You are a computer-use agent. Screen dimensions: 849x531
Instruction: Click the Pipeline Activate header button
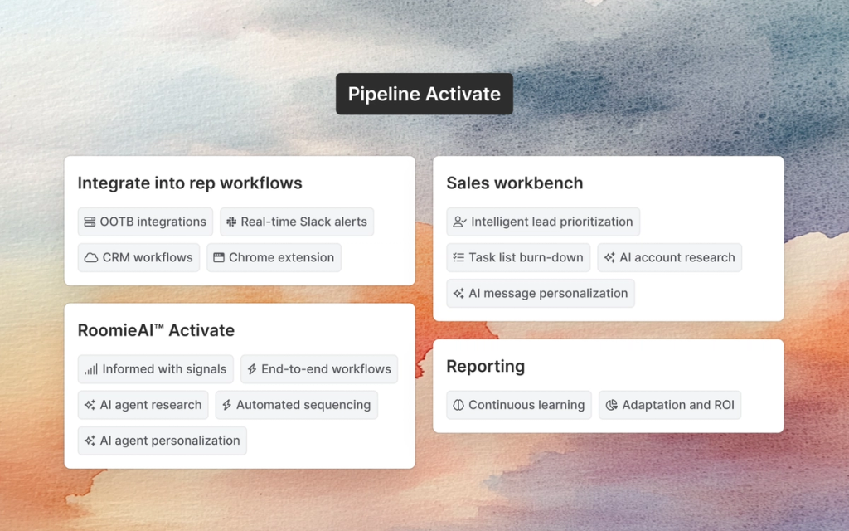tap(424, 94)
